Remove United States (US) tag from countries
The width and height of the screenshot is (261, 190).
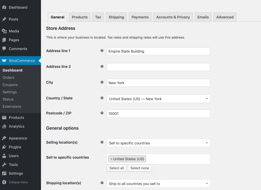(x=111, y=159)
